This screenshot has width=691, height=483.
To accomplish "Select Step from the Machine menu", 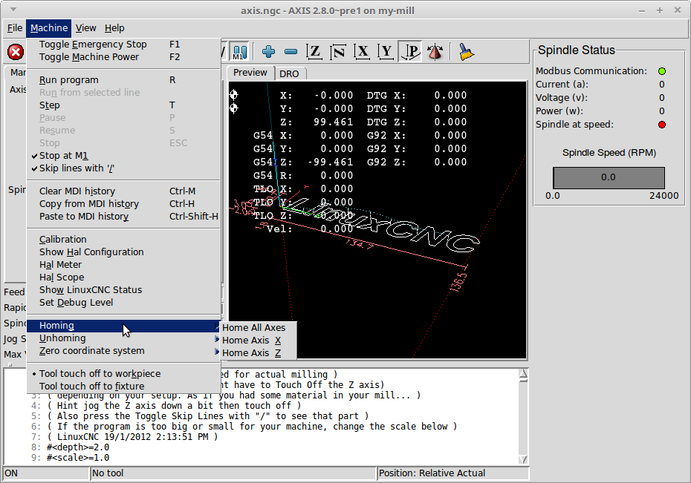I will tap(123, 105).
